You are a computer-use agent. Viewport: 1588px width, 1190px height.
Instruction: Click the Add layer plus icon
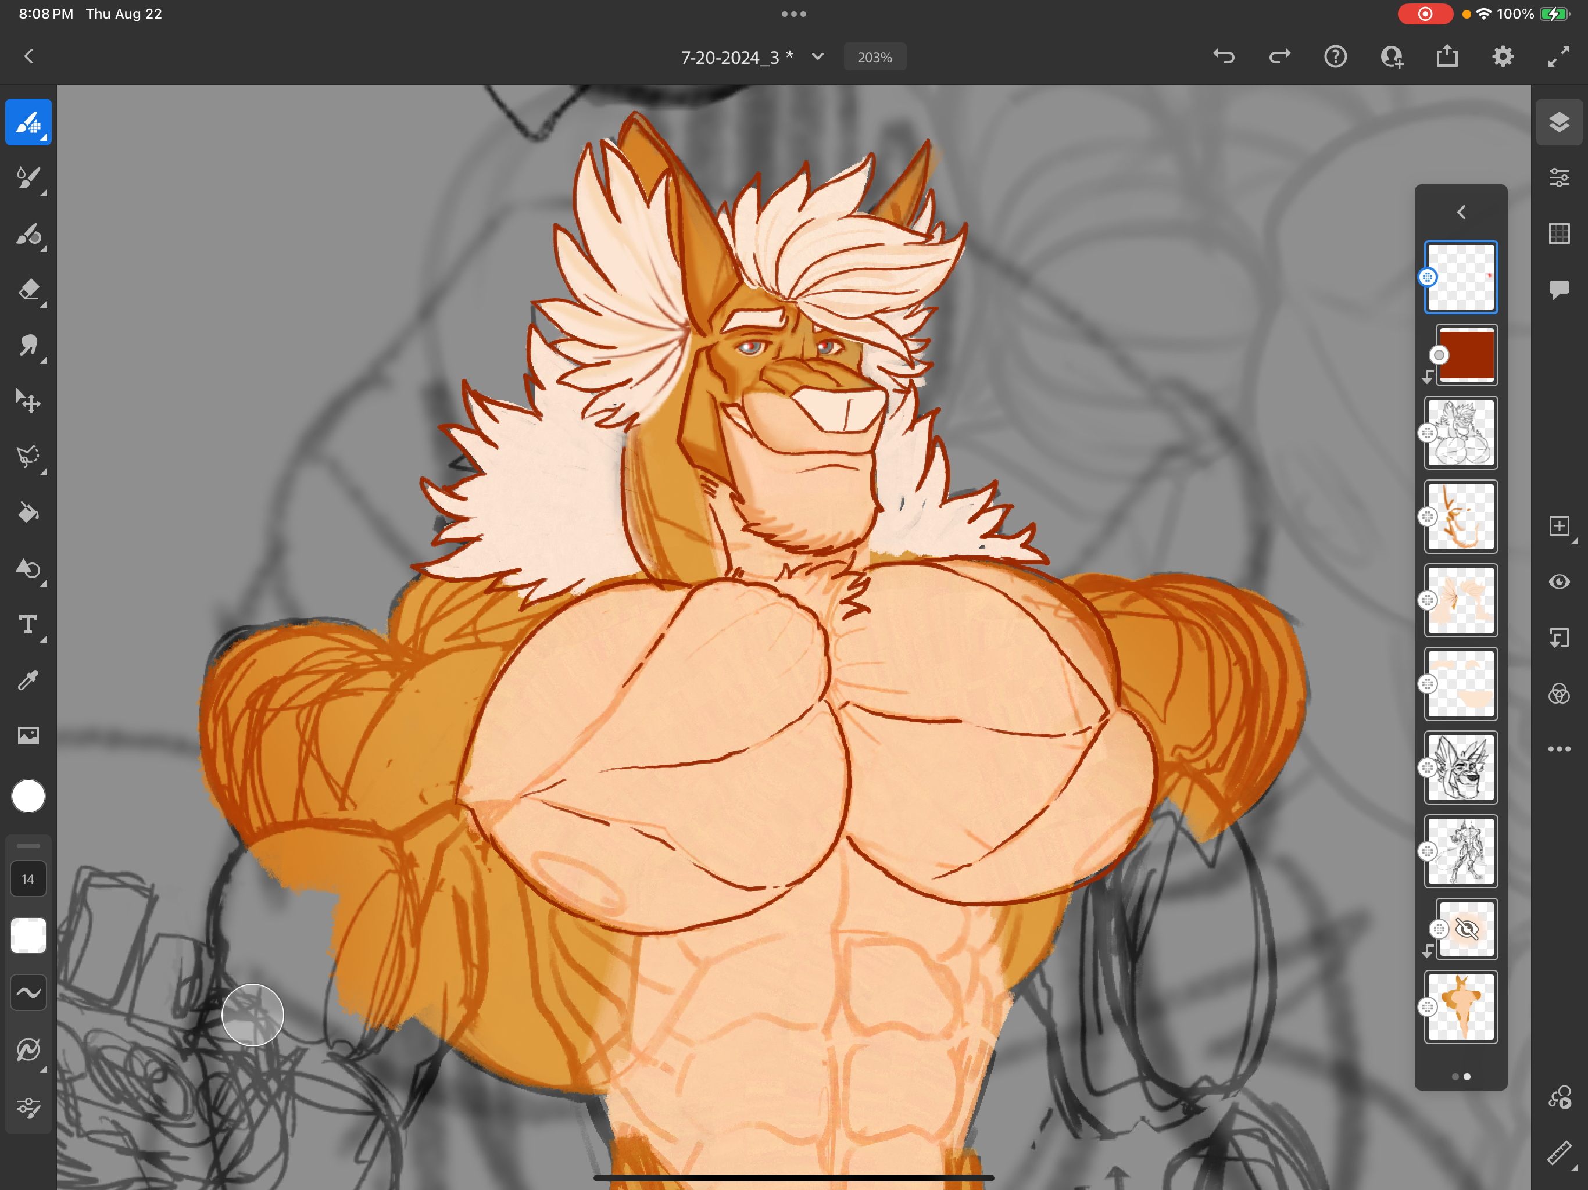(1558, 526)
